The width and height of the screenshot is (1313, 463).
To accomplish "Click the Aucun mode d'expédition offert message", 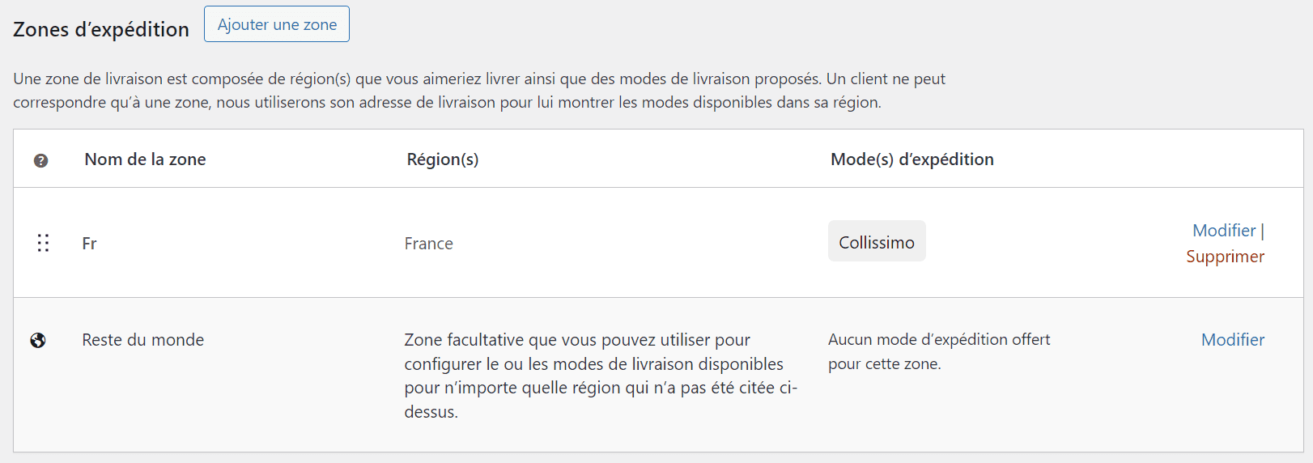I will pyautogui.click(x=939, y=351).
